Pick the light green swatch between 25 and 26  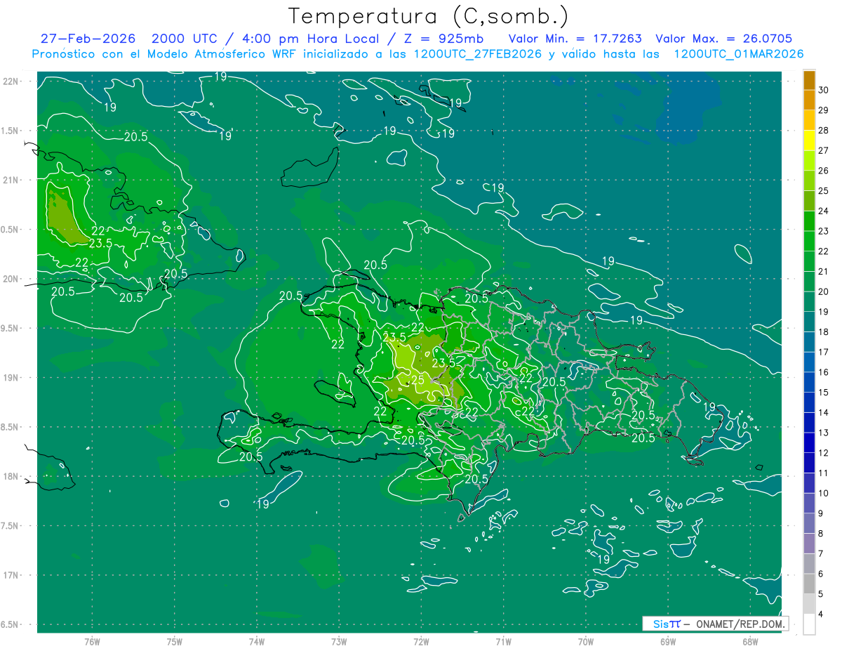click(x=809, y=180)
